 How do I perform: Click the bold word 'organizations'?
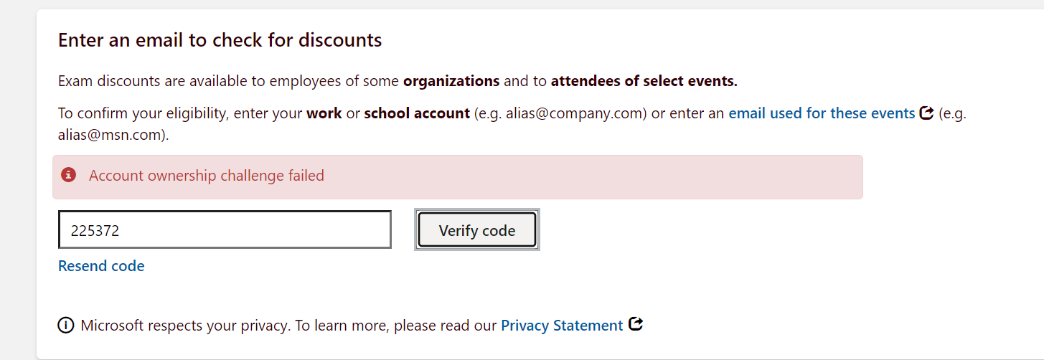[451, 81]
